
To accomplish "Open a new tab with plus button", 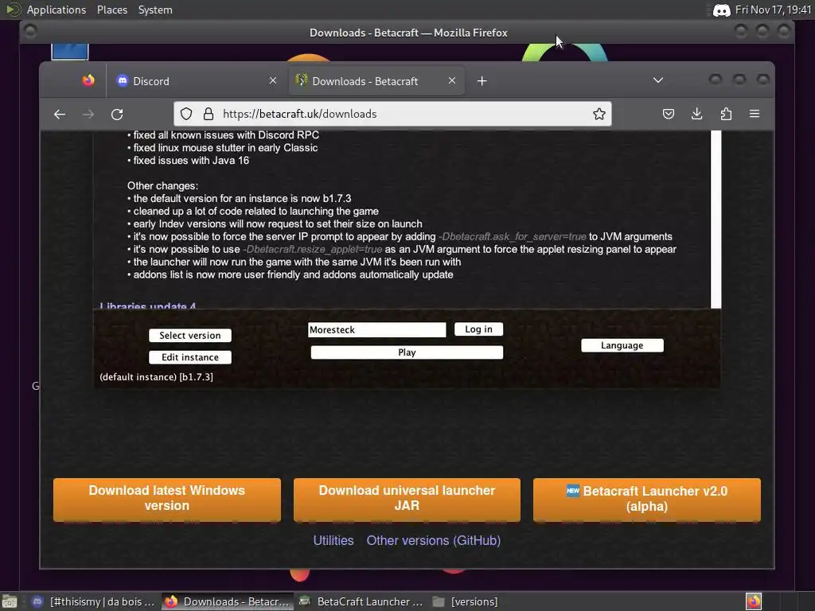I will 482,81.
